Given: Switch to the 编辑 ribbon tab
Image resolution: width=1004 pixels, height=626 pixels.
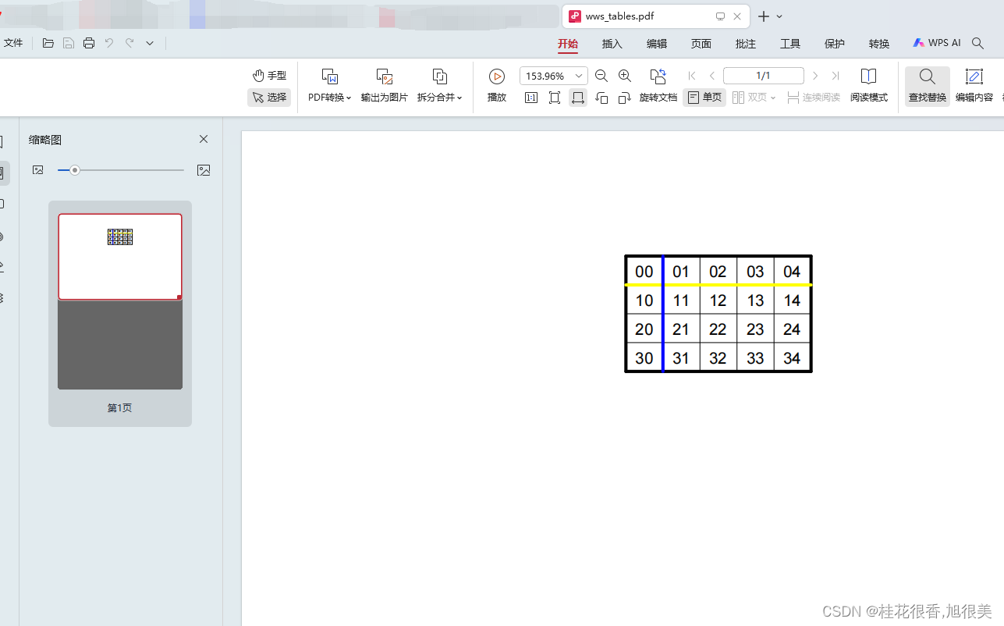Looking at the screenshot, I should click(x=657, y=44).
